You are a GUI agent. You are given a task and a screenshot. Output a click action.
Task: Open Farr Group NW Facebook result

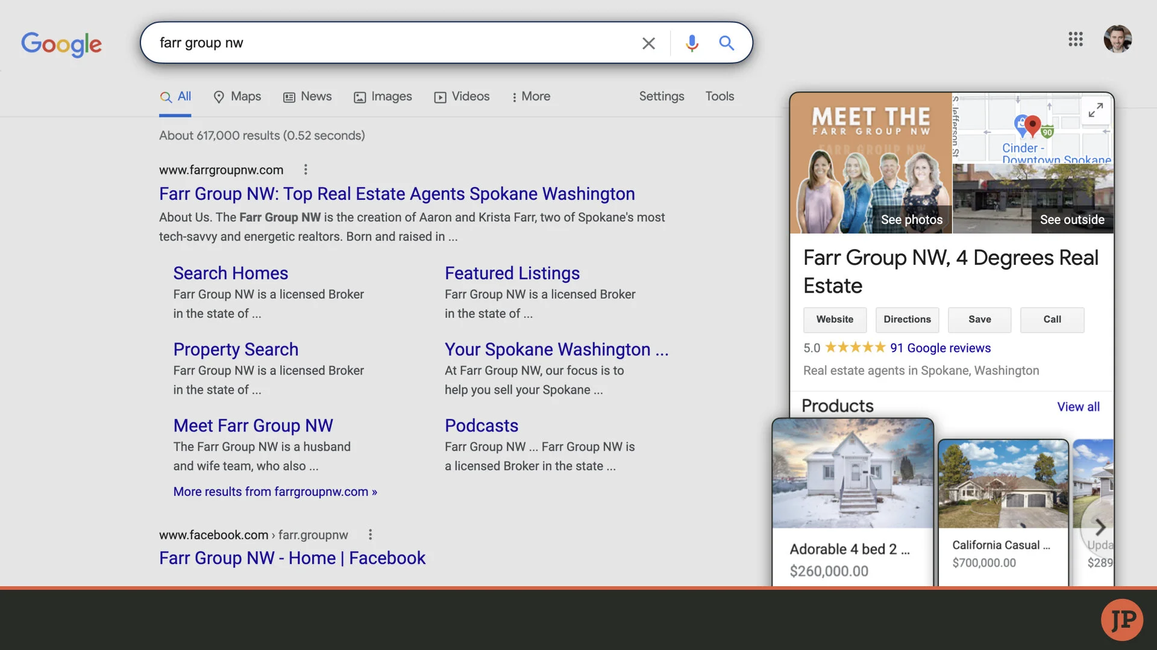292,558
